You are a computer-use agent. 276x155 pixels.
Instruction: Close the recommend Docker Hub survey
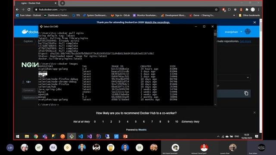click(x=254, y=112)
